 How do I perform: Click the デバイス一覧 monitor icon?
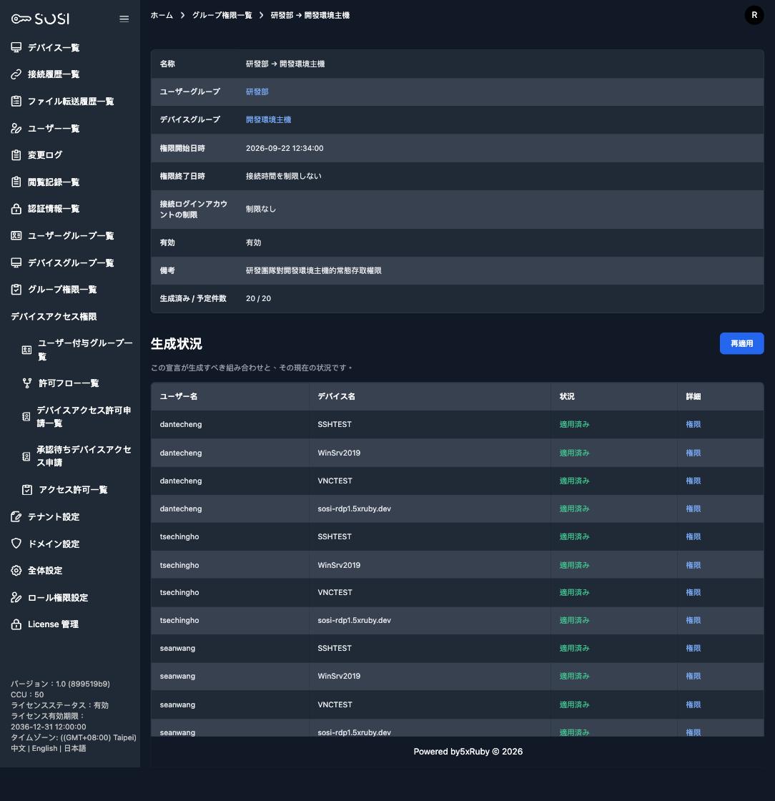(16, 47)
